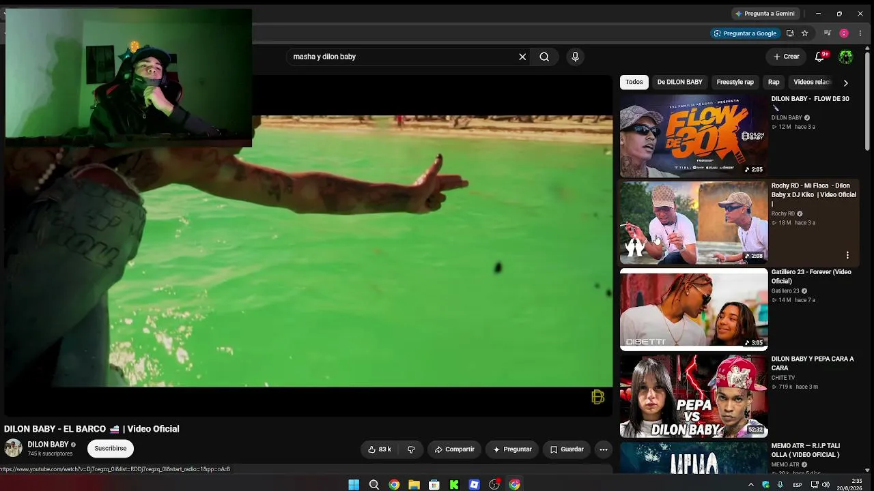Open the Chrome profile avatar
874x491 pixels.
pyautogui.click(x=844, y=33)
